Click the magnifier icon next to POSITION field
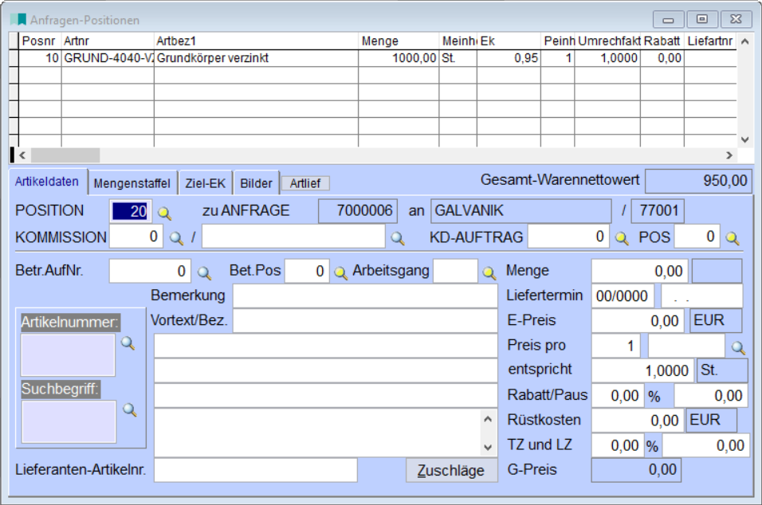Image resolution: width=762 pixels, height=505 pixels. click(x=164, y=213)
